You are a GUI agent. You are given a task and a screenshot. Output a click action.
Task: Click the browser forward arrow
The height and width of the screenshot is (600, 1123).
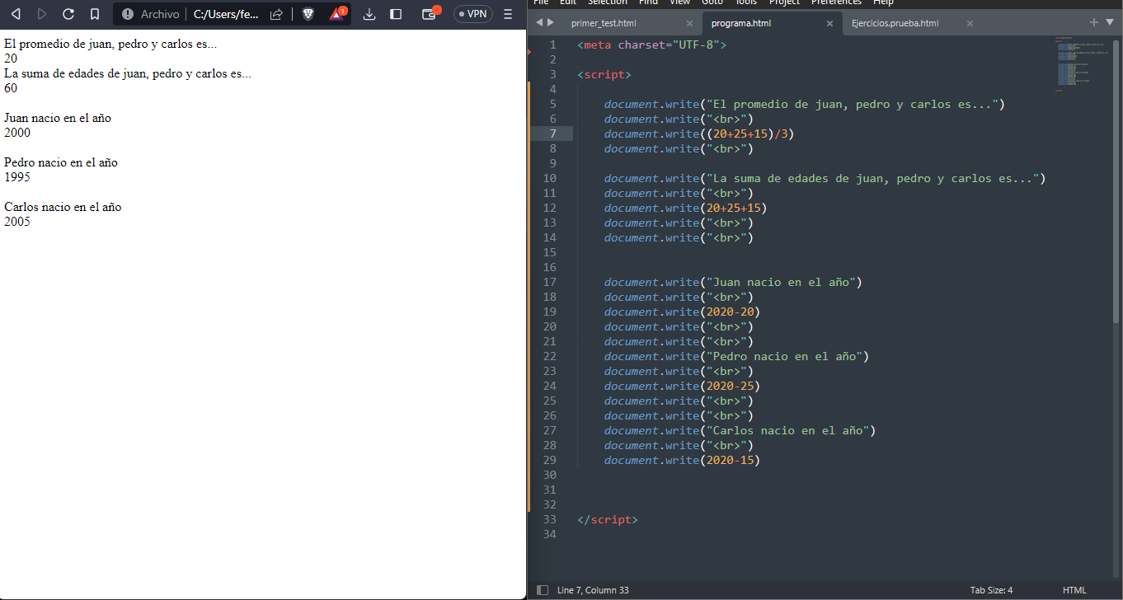click(x=42, y=14)
